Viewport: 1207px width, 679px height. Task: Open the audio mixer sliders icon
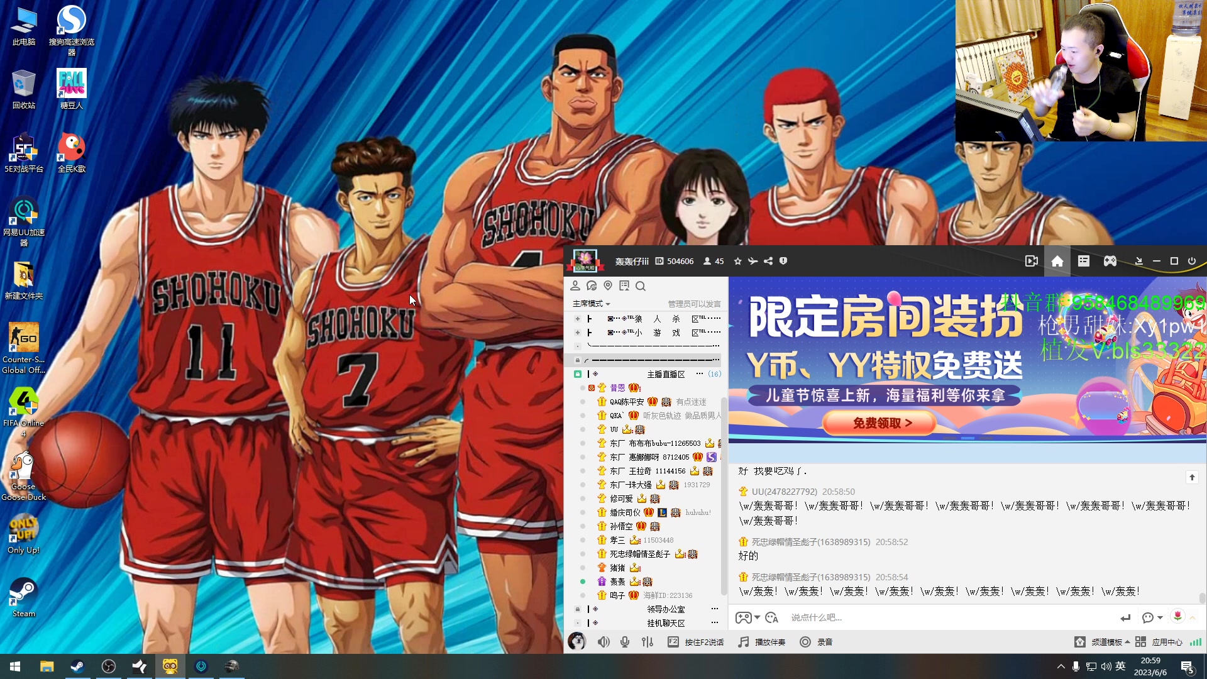click(x=648, y=642)
